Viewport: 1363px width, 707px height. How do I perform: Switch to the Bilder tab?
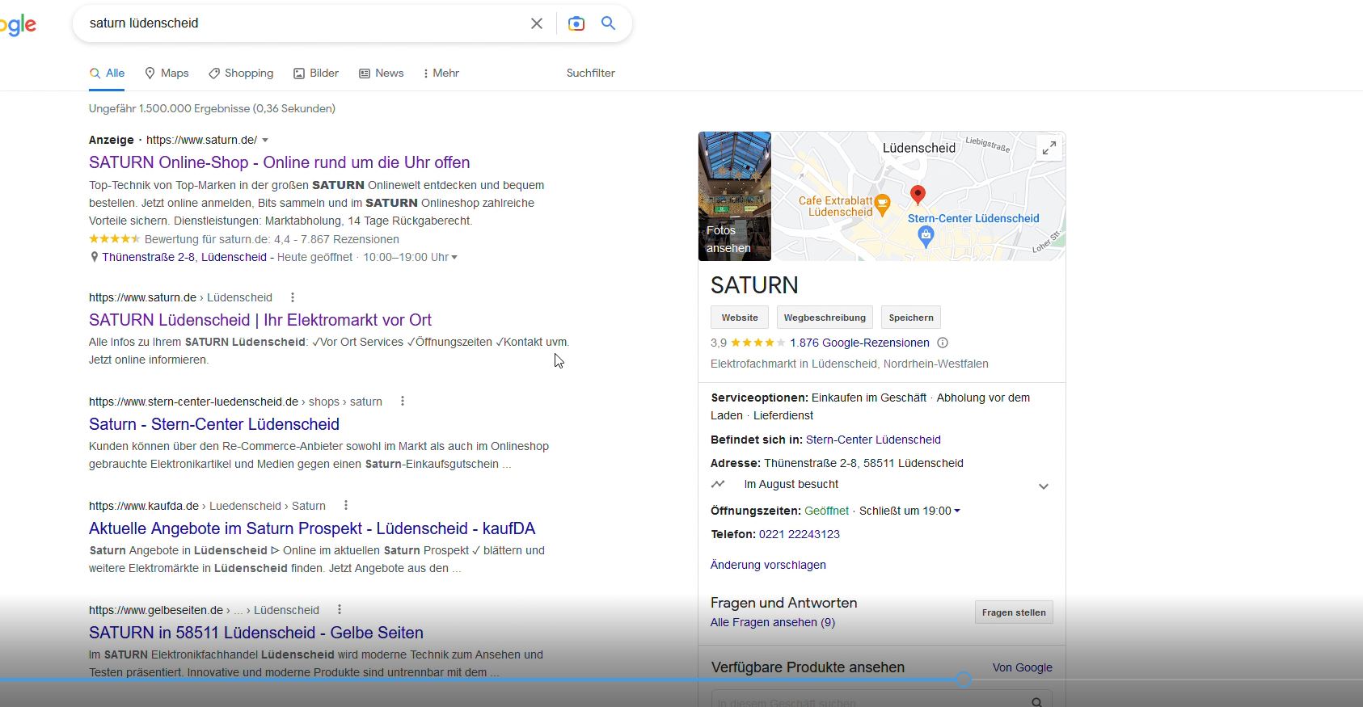coord(316,73)
